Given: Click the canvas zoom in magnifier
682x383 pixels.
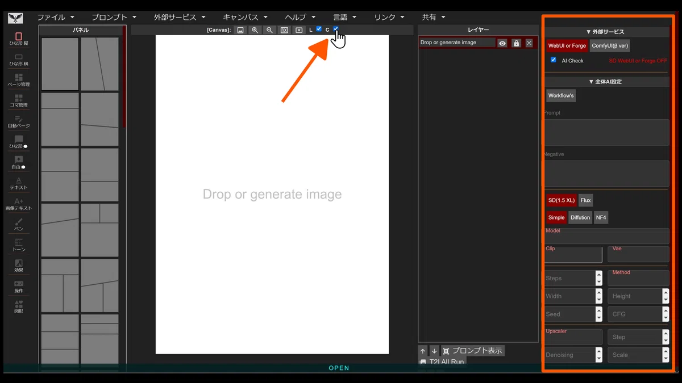Looking at the screenshot, I should pos(255,30).
